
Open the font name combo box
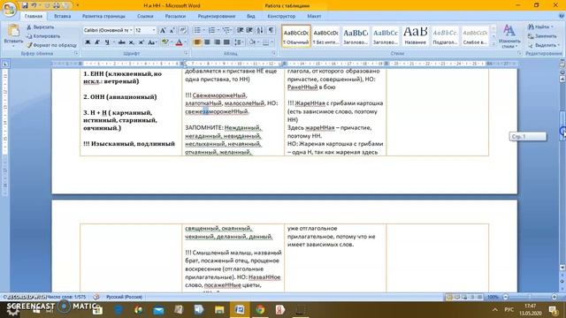108,30
